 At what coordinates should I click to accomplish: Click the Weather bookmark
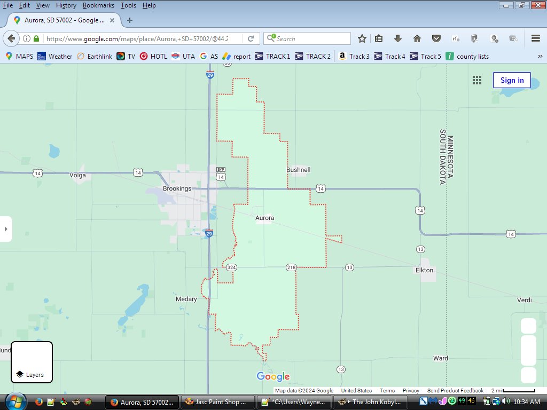click(54, 56)
